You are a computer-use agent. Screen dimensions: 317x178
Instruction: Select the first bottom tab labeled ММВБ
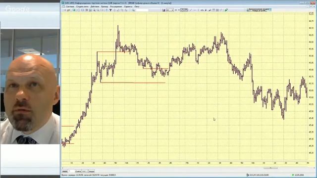[x=64, y=172]
